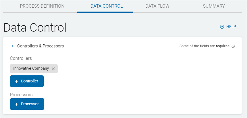Click the Help question mark icon
The width and height of the screenshot is (247, 118).
(222, 27)
